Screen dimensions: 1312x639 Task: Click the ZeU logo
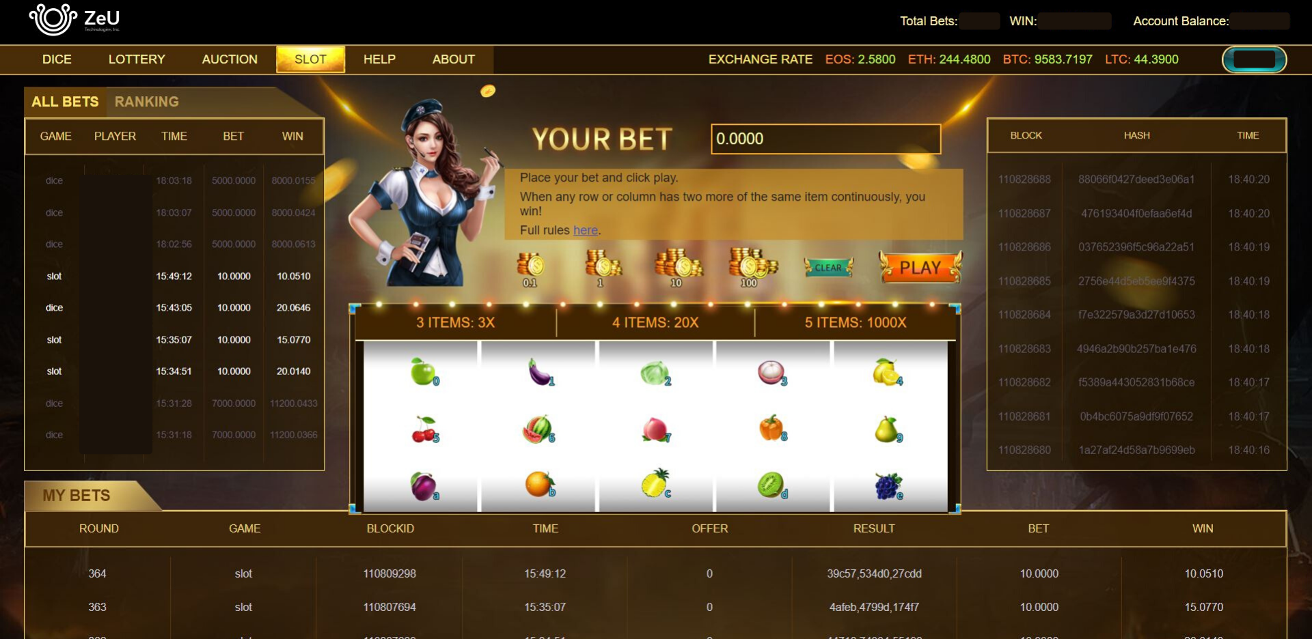click(74, 18)
